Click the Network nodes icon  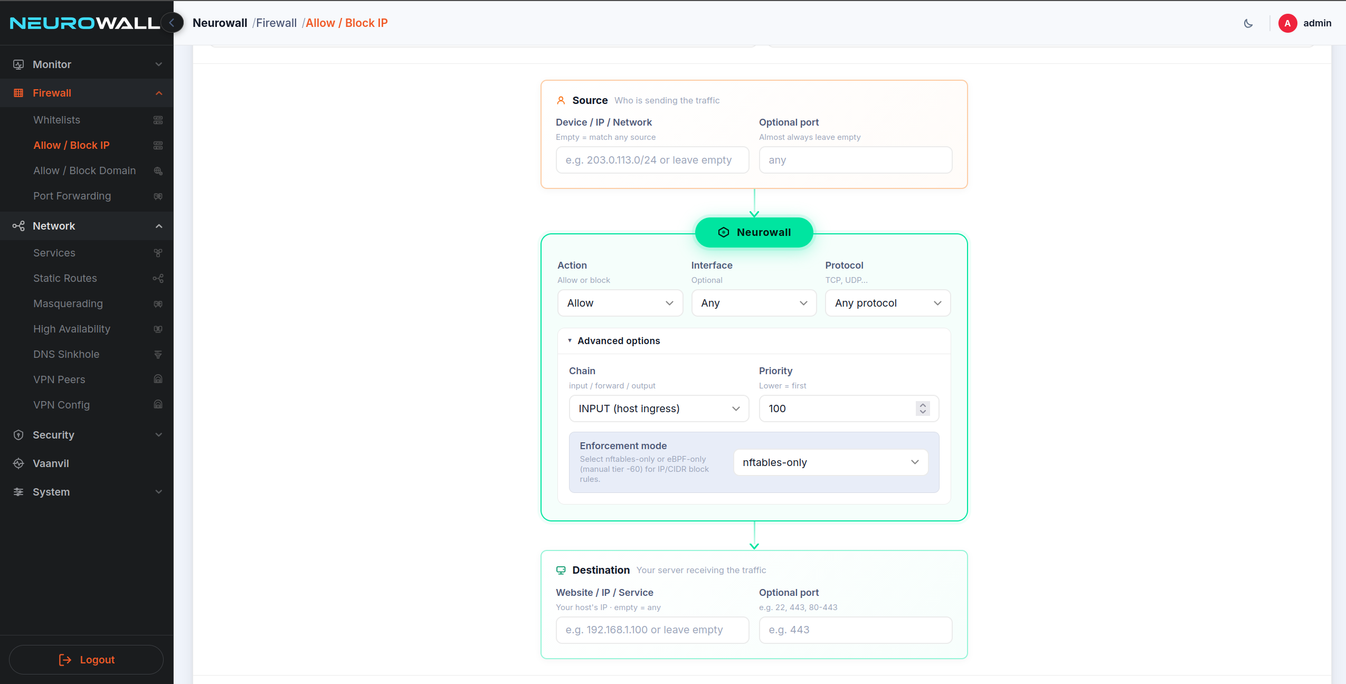coord(18,226)
